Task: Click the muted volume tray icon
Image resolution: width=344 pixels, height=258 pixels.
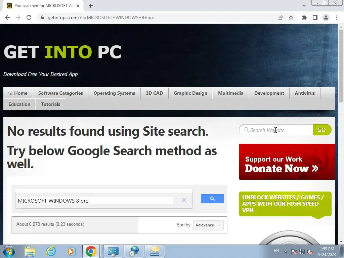Action: (310, 252)
